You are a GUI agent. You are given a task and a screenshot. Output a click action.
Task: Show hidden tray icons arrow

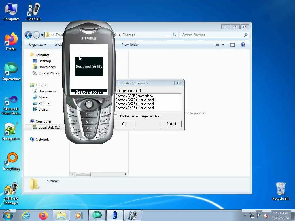[245, 216]
